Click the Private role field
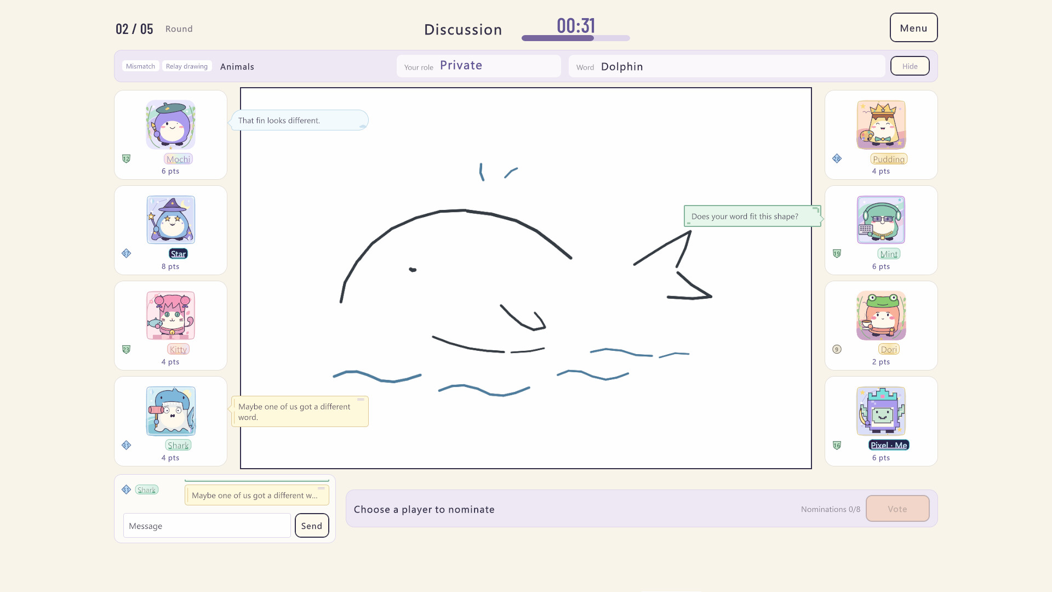This screenshot has height=592, width=1052. click(478, 66)
